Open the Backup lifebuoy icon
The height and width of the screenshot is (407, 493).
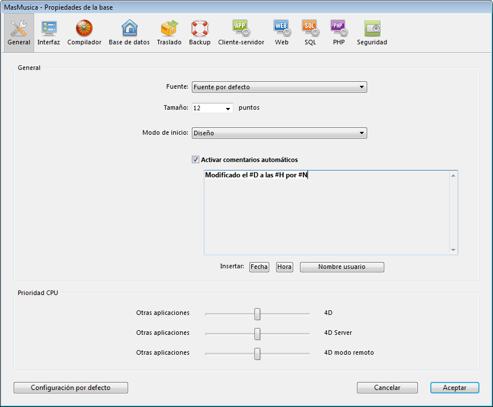tap(200, 28)
